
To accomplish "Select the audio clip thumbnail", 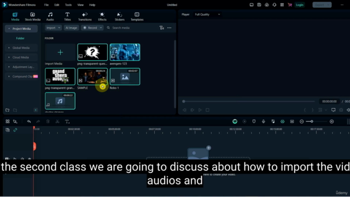I will [x=60, y=101].
